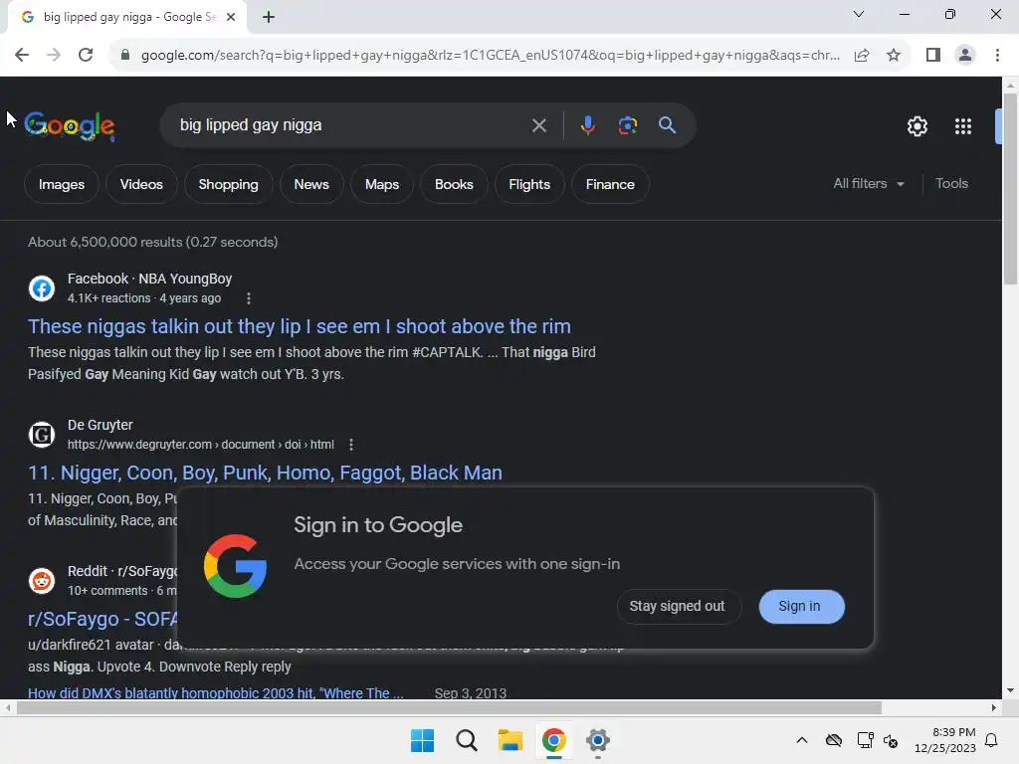Submit search with the magnifier icon
This screenshot has height=764, width=1019.
pyautogui.click(x=667, y=125)
